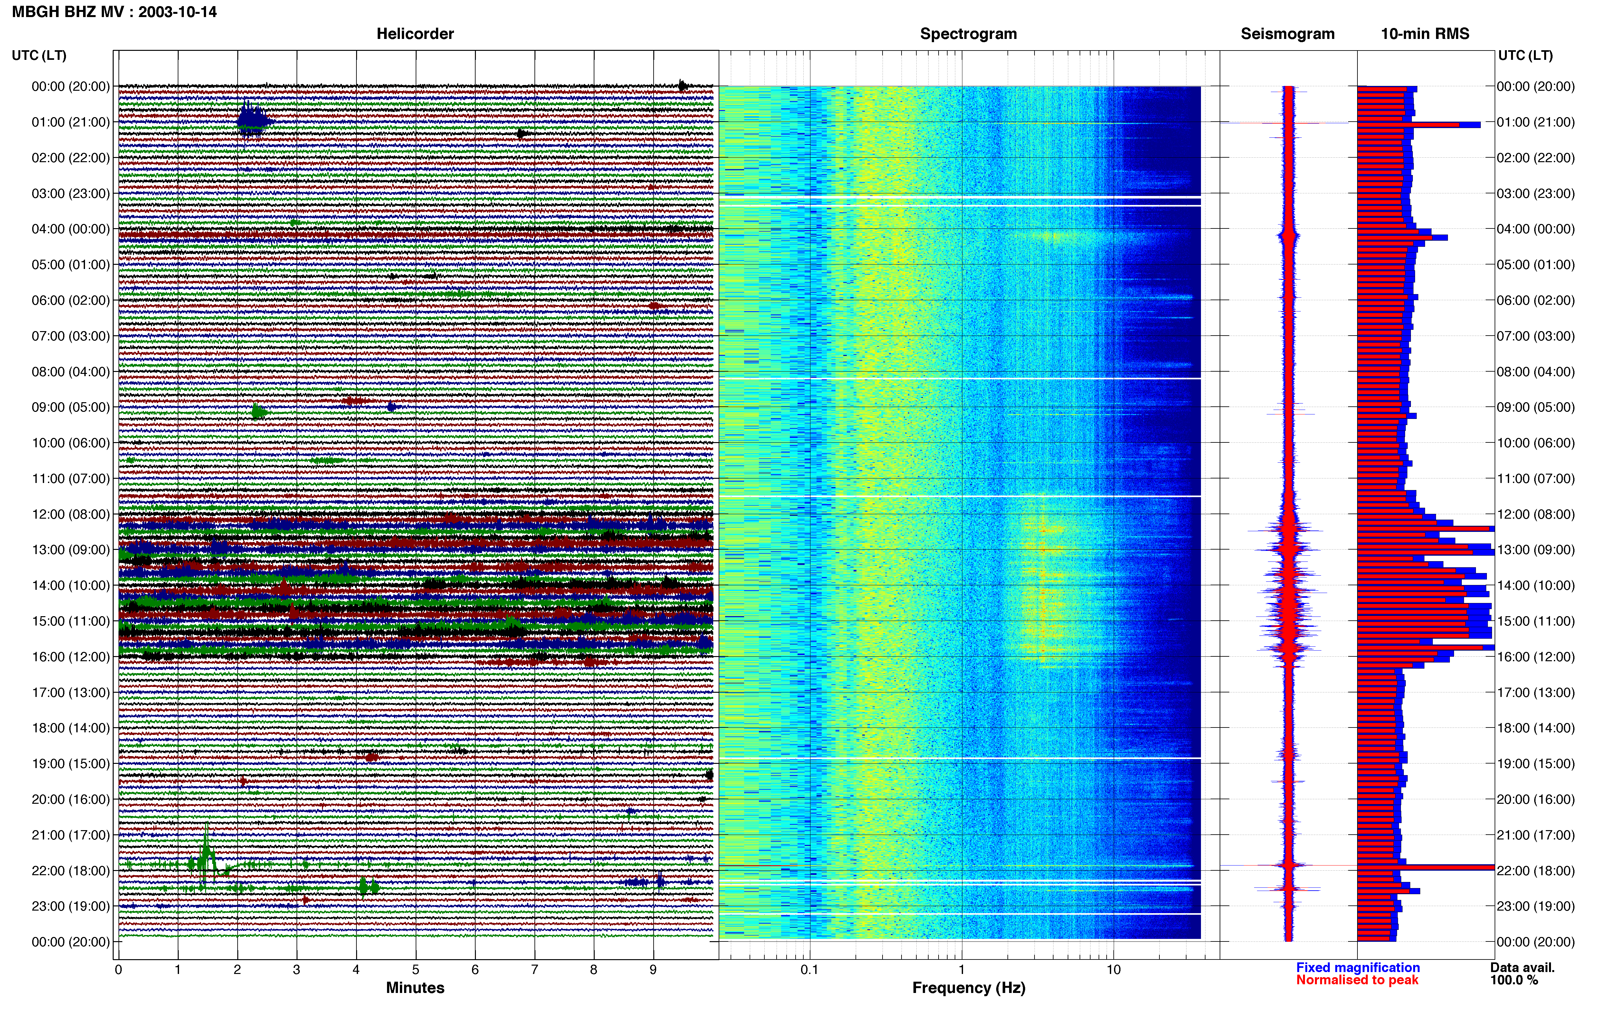Viewport: 1616px width, 1010px height.
Task: Click the 'Minutes' axis title
Action: point(415,988)
